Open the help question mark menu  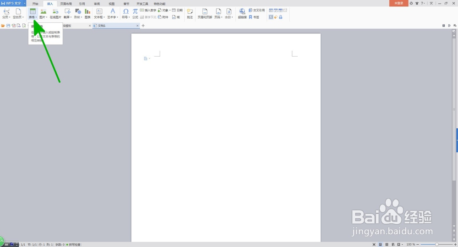click(423, 3)
